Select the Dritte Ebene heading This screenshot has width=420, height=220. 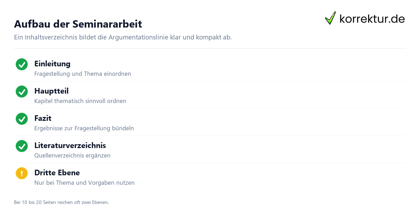(57, 173)
